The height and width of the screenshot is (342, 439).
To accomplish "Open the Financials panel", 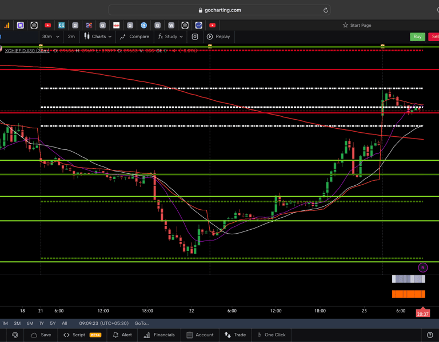I will click(x=159, y=335).
